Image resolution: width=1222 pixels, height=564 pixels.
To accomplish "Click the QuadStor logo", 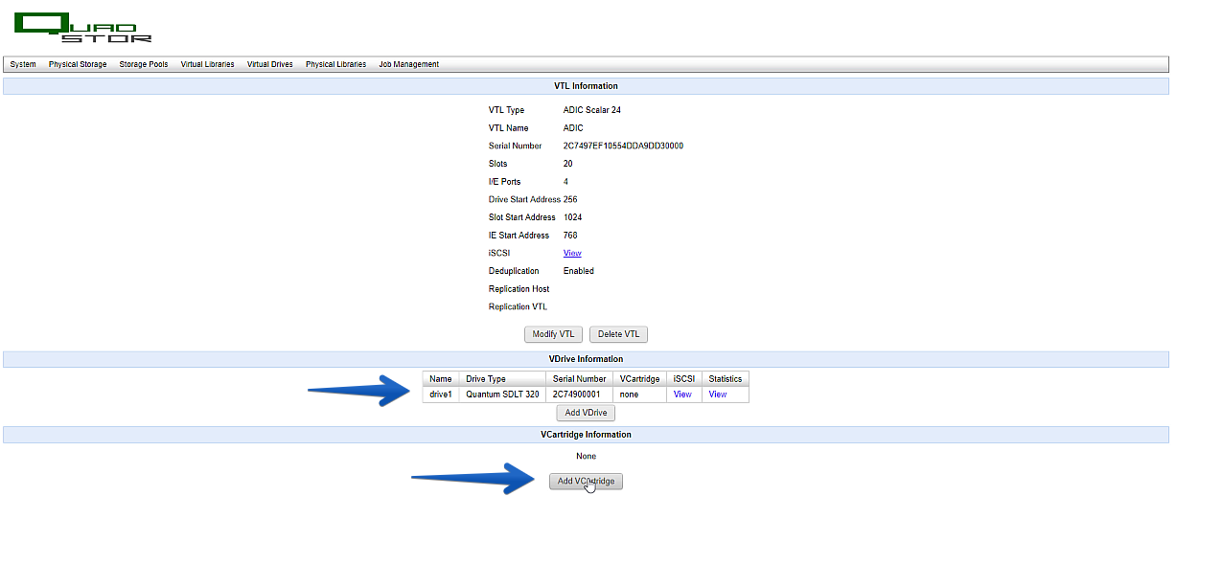I will 83,27.
